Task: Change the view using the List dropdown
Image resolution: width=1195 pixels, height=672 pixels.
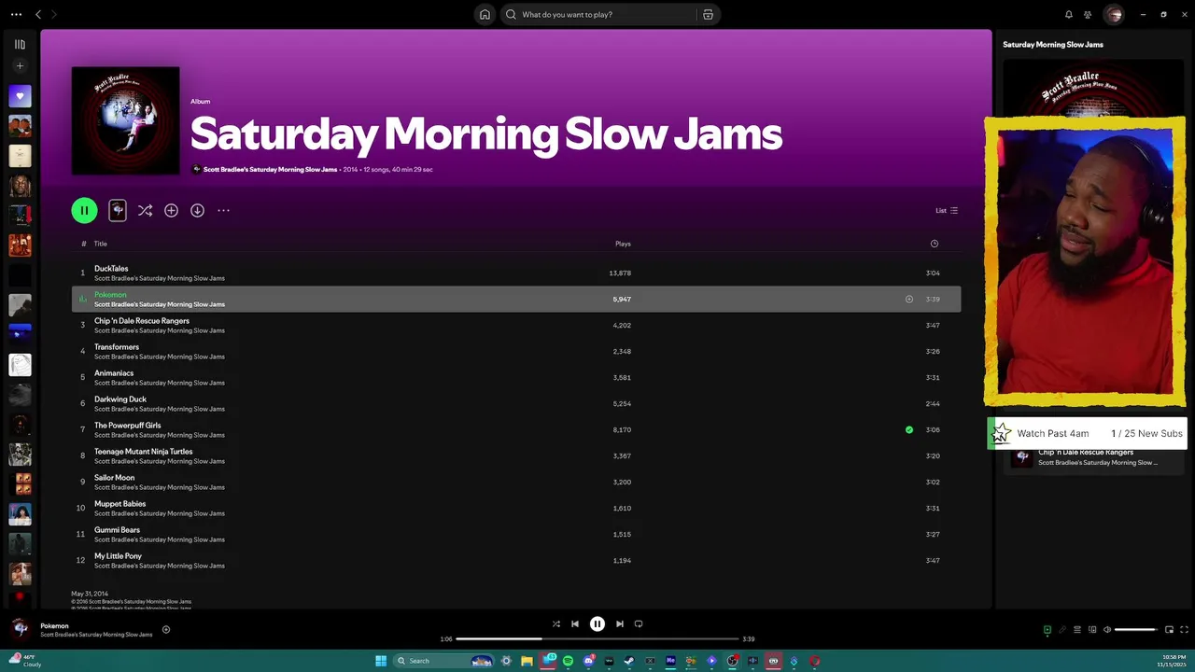Action: coord(947,210)
